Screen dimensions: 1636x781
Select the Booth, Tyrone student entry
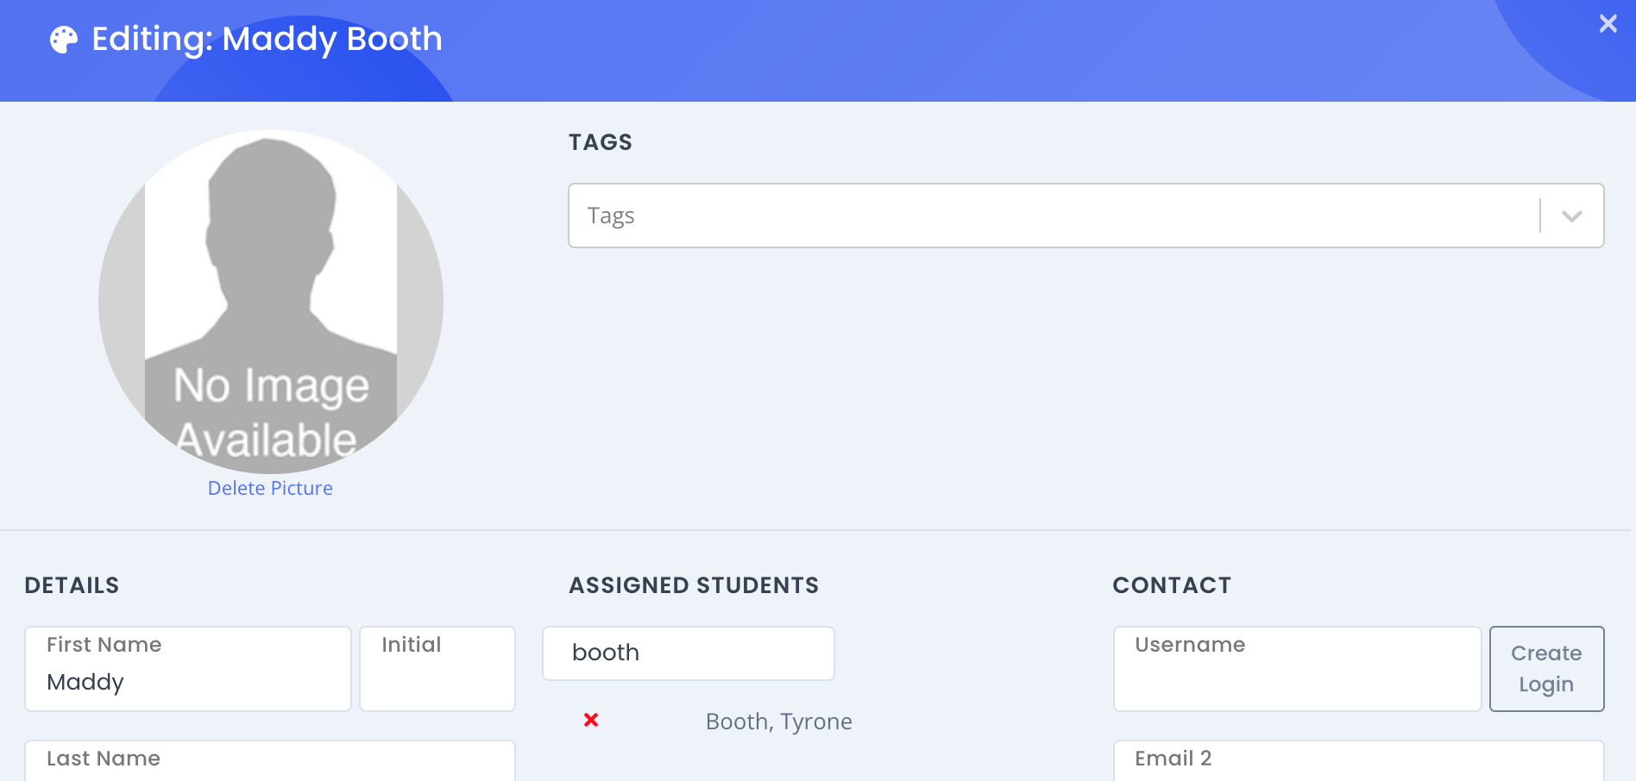[778, 722]
